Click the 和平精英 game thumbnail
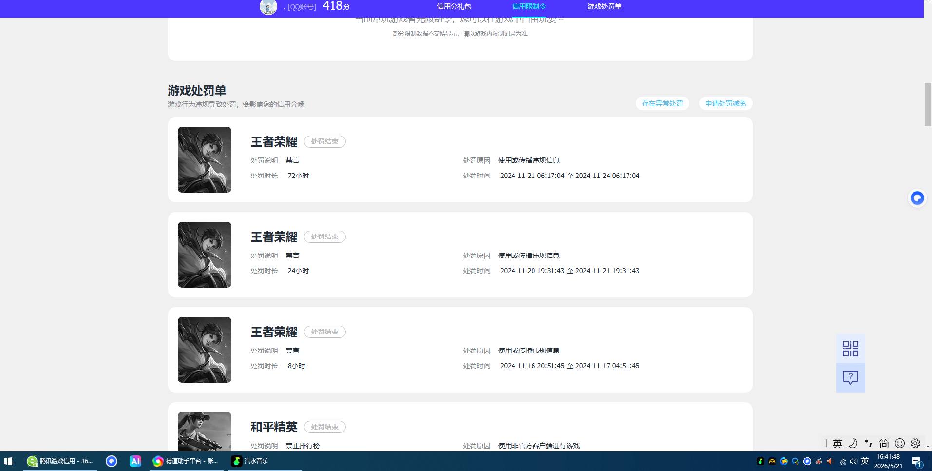 (205, 432)
